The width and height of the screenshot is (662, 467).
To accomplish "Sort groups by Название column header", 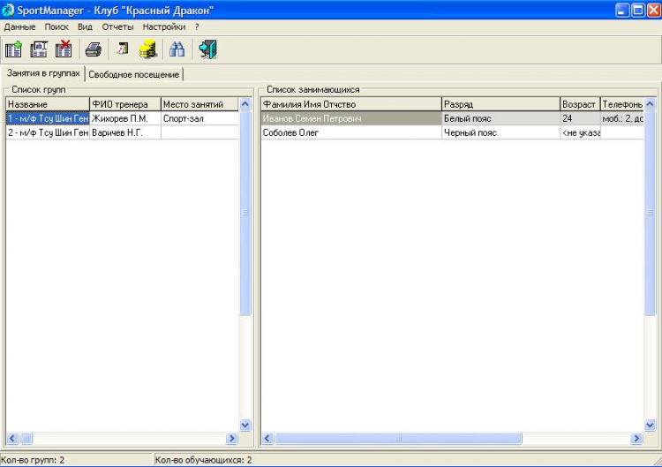I will 48,104.
